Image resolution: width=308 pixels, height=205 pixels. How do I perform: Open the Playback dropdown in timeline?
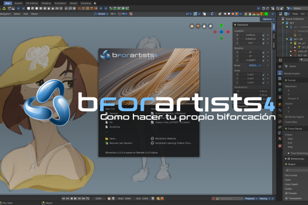pos(251,198)
